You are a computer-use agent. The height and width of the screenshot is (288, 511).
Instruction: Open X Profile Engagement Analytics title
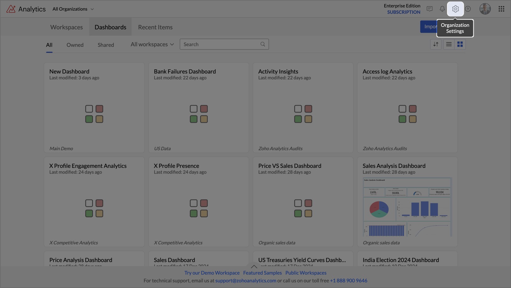(x=88, y=166)
